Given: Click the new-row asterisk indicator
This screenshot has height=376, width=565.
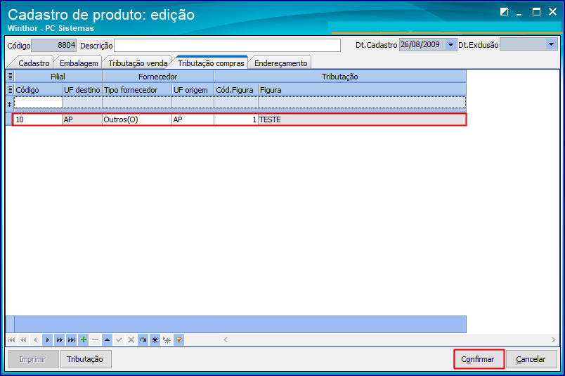Looking at the screenshot, I should coord(10,105).
